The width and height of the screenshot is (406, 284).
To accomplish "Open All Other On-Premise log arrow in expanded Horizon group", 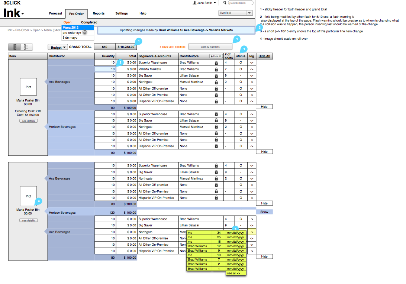I will click(x=252, y=140).
